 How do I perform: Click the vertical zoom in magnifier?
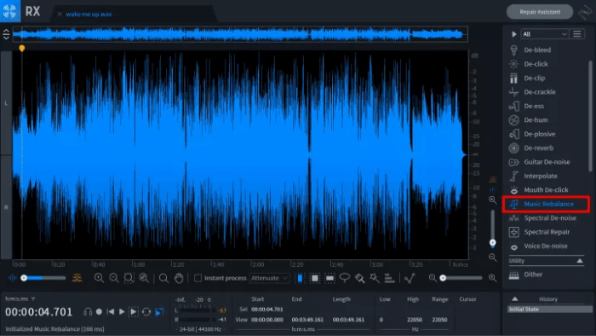[493, 200]
